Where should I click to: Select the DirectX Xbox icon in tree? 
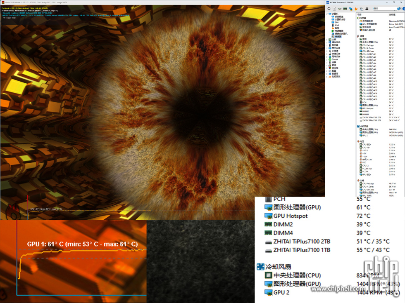(330, 59)
